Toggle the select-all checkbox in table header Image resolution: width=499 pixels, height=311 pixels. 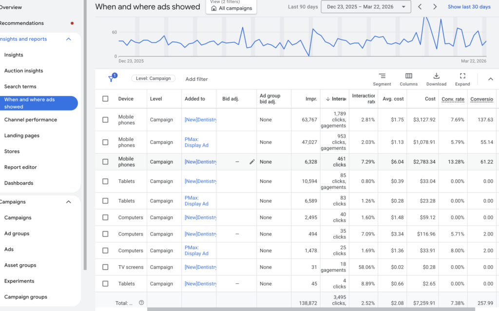click(x=105, y=99)
